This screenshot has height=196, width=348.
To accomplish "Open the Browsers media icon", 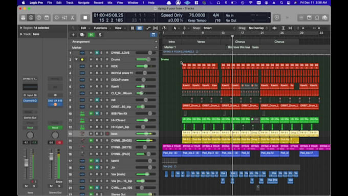I will [x=325, y=18].
